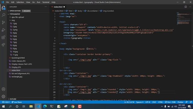The height and width of the screenshot is (109, 193).
Task: Open the Selection menu
Action: click(20, 2)
